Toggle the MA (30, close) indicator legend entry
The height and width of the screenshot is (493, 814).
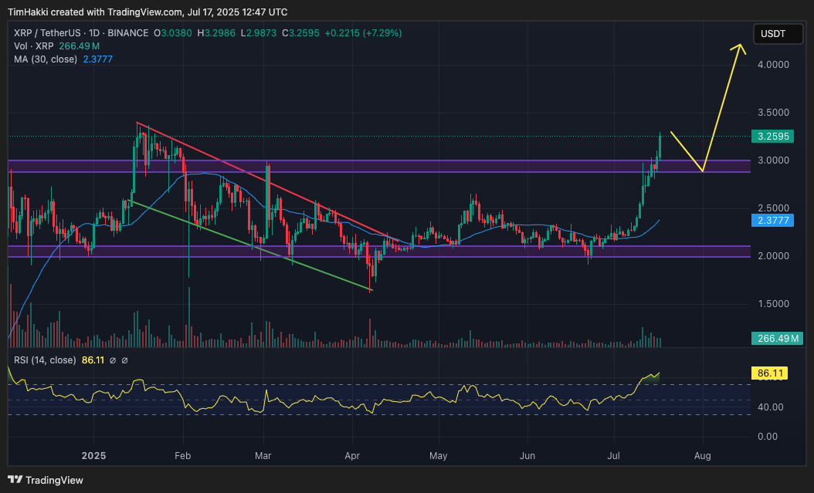point(46,59)
